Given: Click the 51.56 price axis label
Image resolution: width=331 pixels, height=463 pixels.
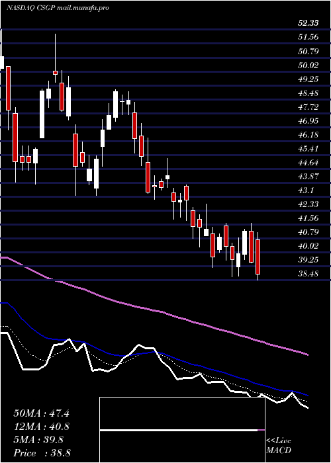Looking at the screenshot, I should coord(308,37).
